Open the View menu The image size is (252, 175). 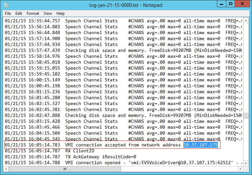pos(48,13)
